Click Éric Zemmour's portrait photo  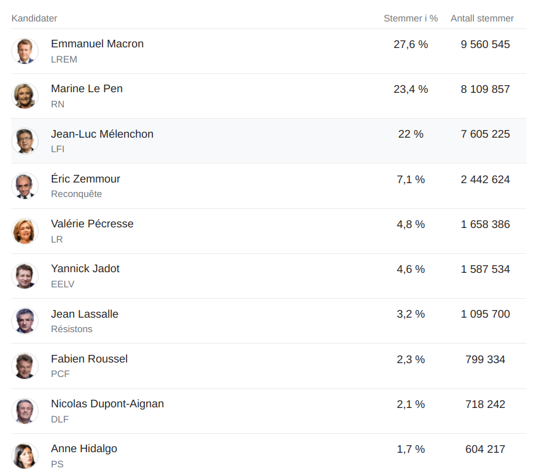[25, 186]
